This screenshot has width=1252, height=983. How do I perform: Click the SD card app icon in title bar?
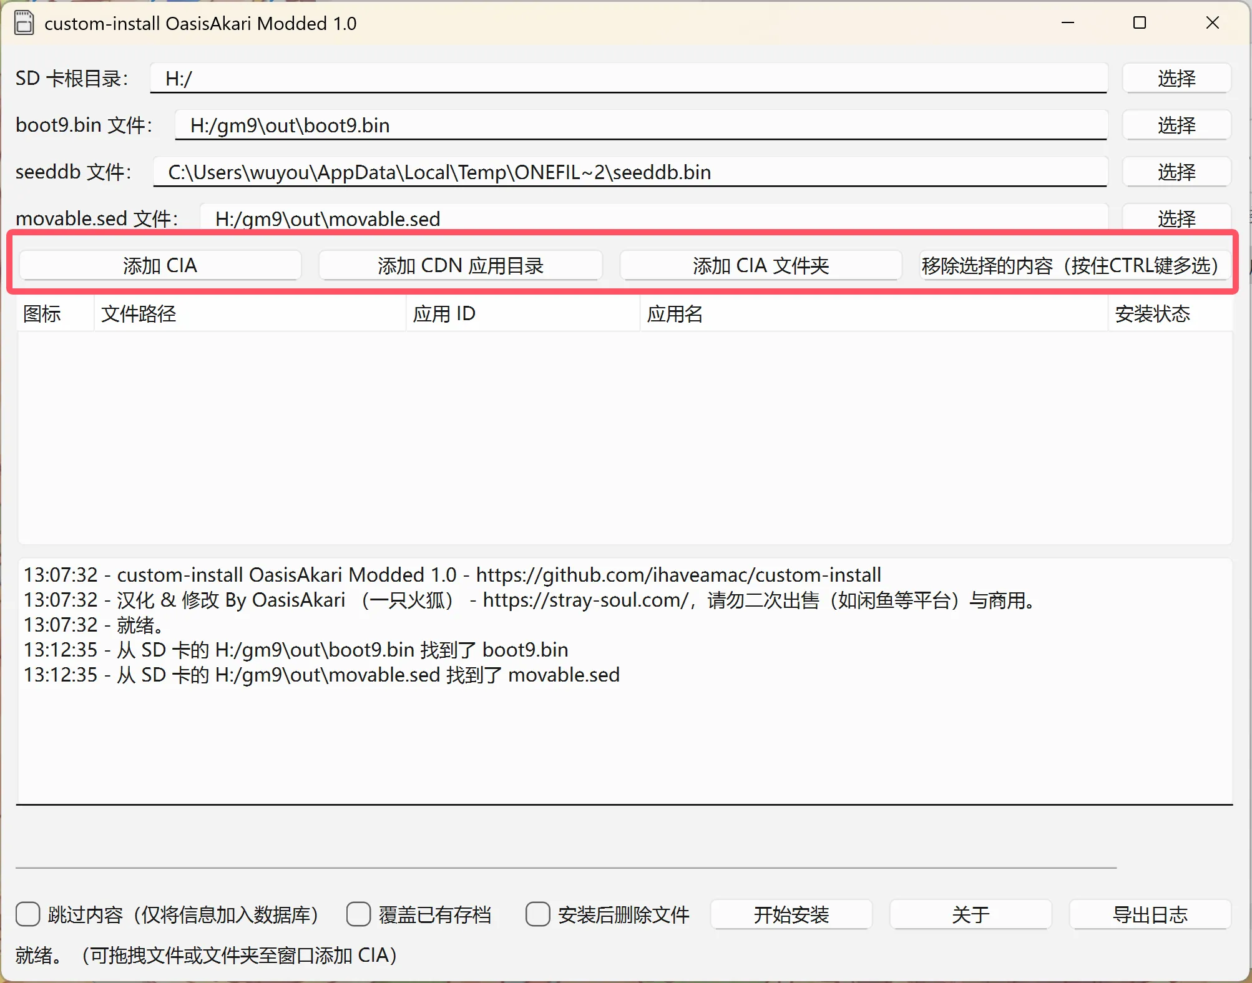(24, 23)
